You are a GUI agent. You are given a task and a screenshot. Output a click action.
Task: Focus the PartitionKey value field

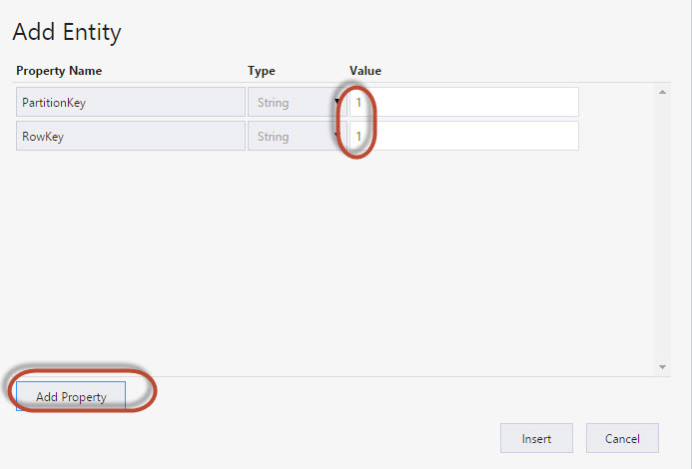click(464, 102)
